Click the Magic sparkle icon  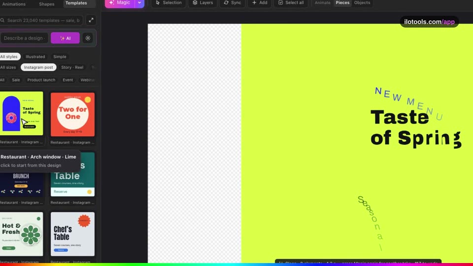[112, 2]
